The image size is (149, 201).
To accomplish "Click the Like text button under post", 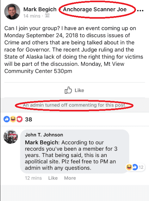I will pyautogui.click(x=79, y=91).
